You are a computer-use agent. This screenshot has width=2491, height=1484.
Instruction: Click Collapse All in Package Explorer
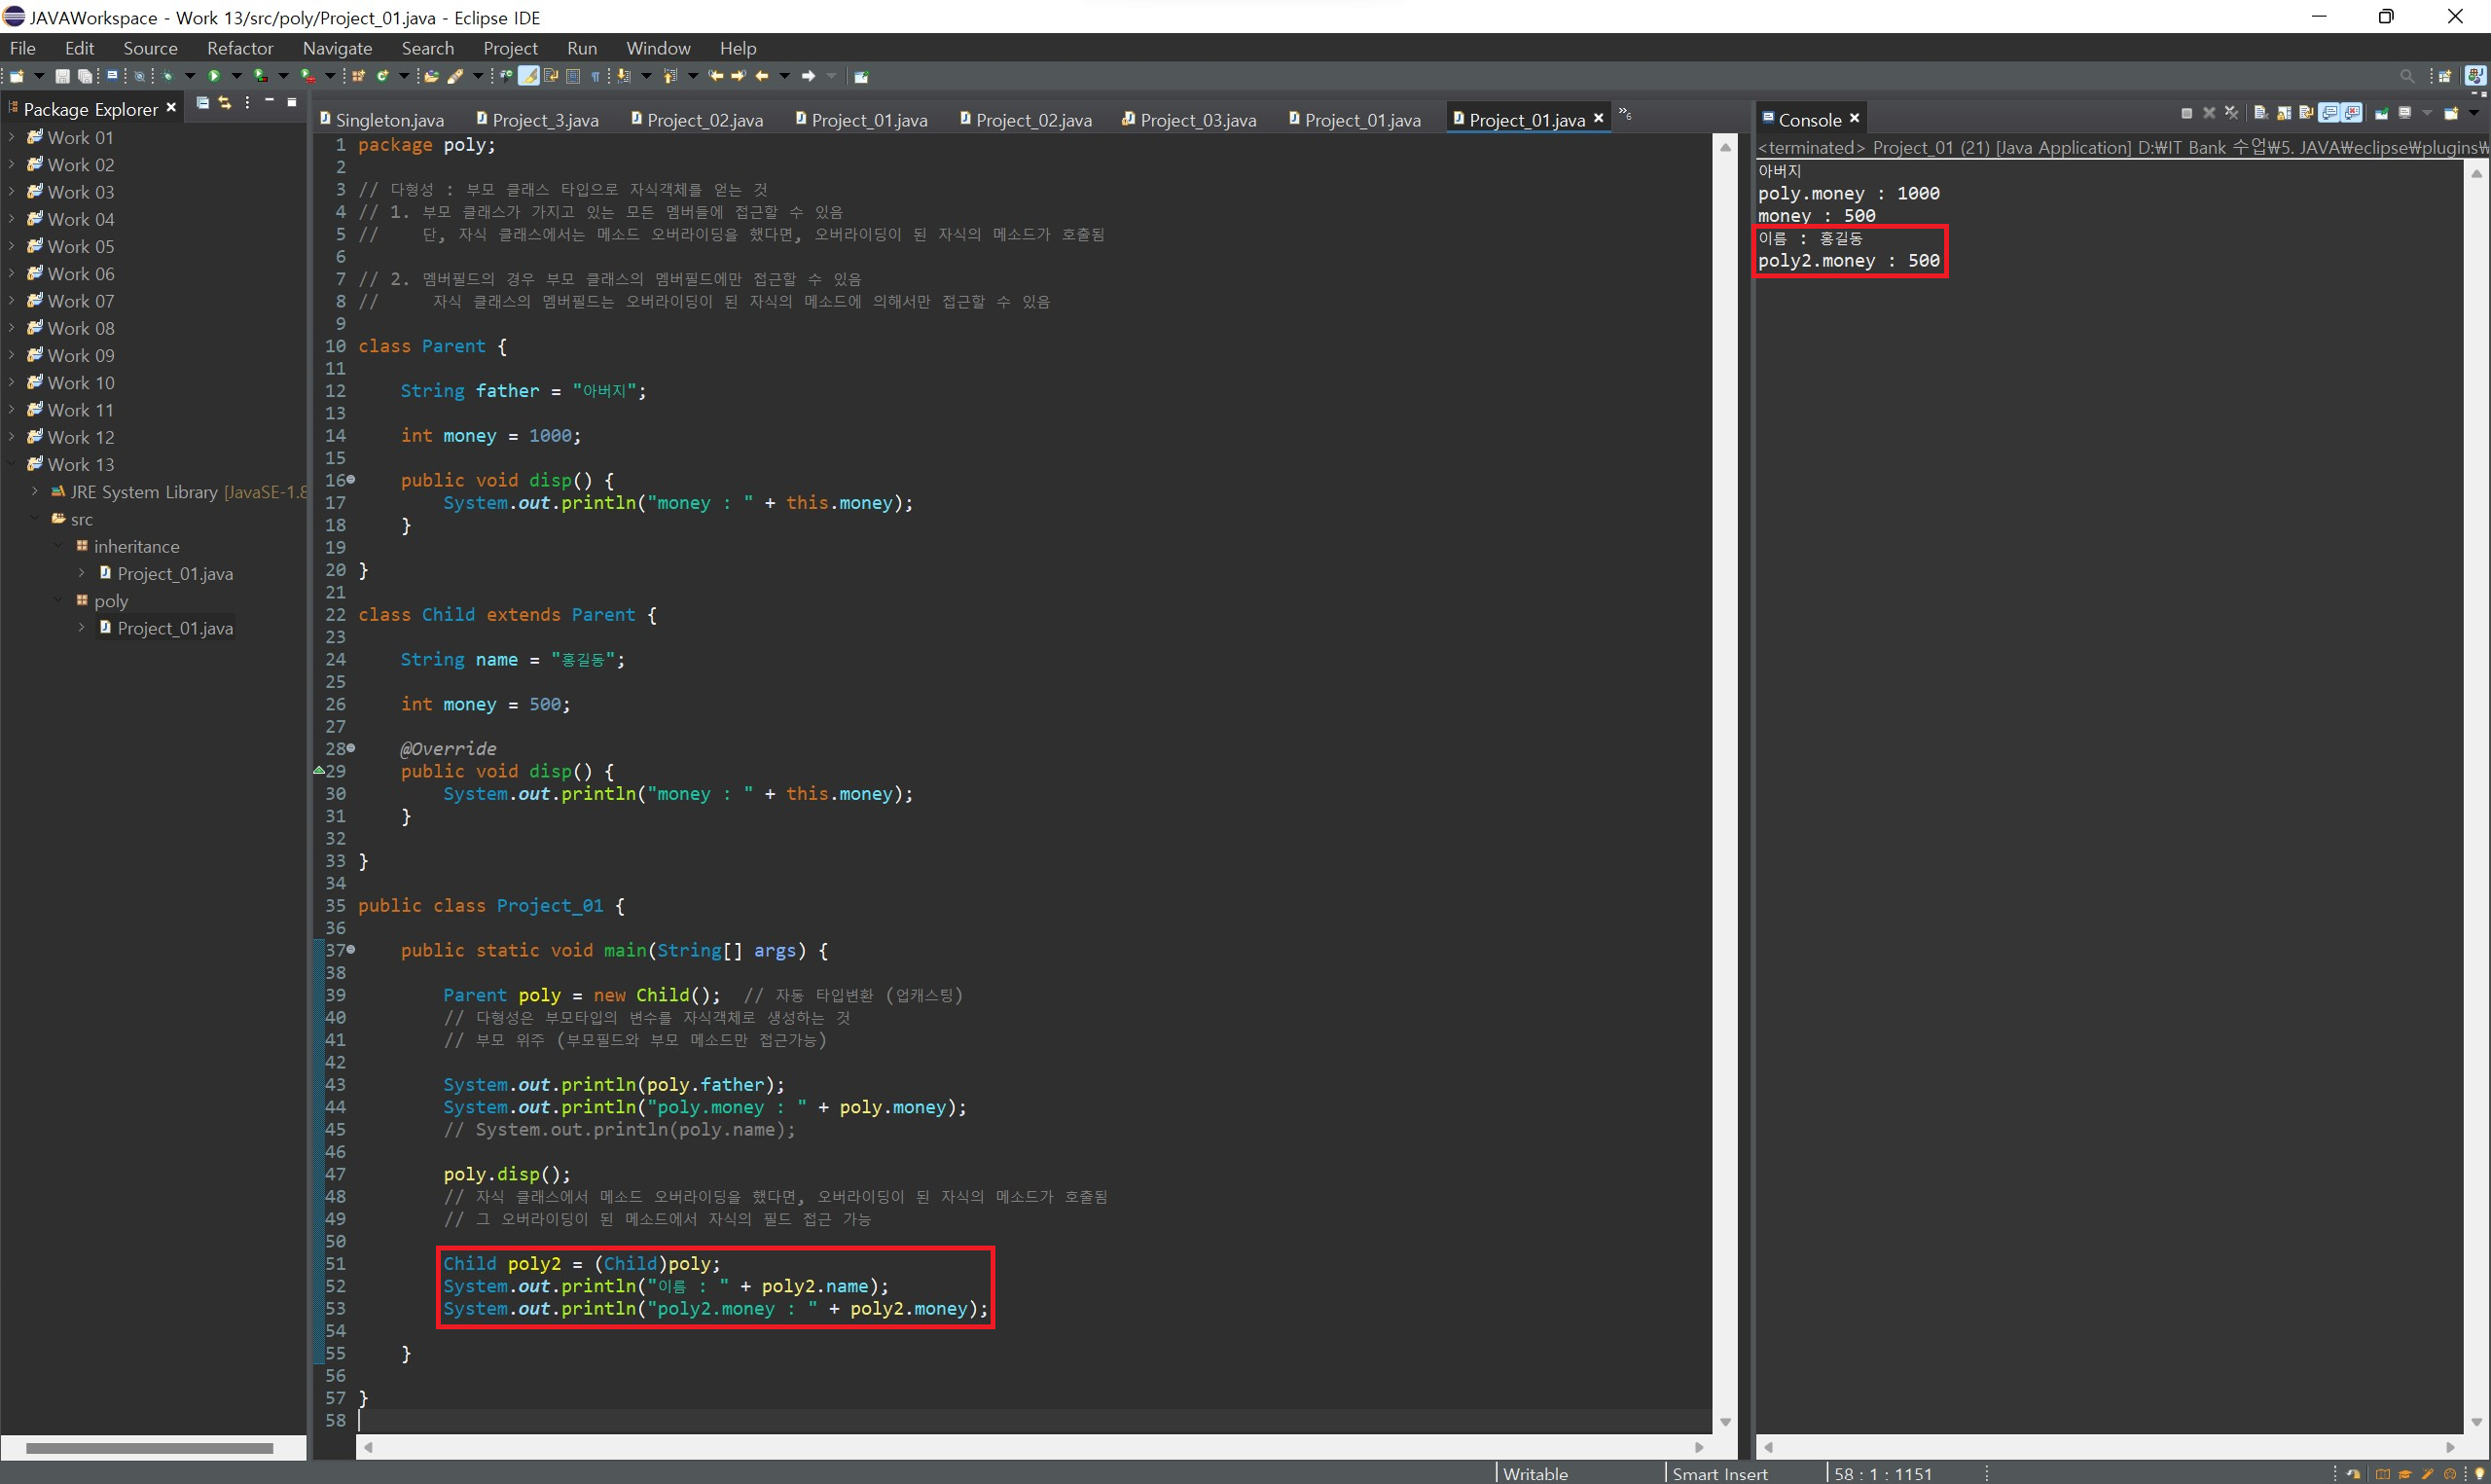(202, 103)
